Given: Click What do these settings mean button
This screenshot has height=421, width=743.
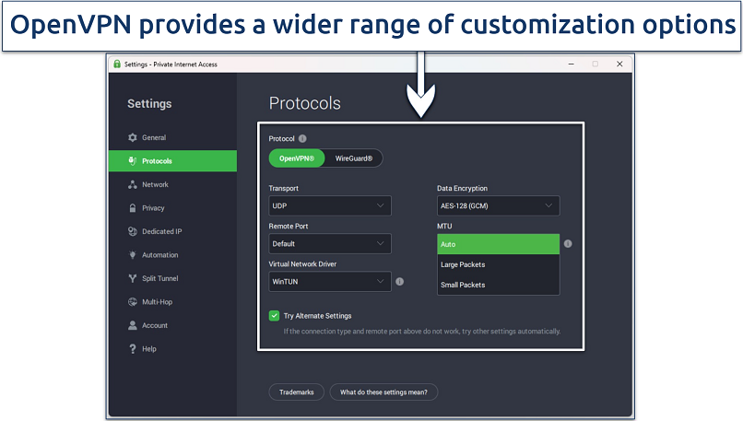Looking at the screenshot, I should 383,392.
